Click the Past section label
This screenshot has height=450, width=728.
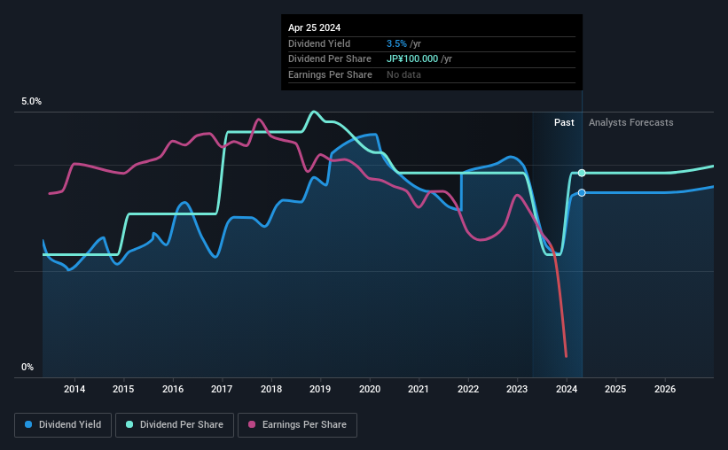564,122
